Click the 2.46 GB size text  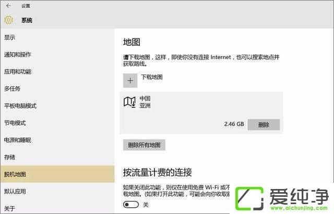(234, 124)
